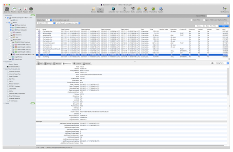Open the 'all' conditions dropdown
The height and width of the screenshot is (152, 233).
[x=49, y=20]
